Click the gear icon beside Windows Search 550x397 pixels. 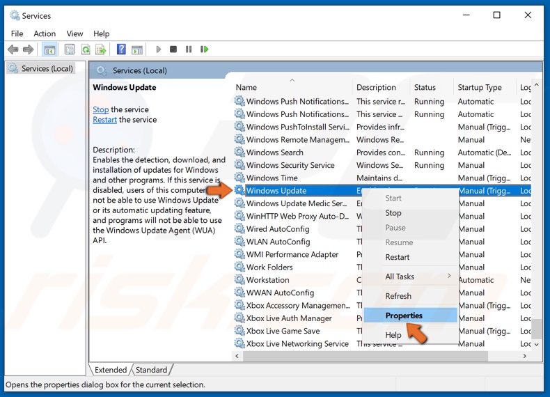pos(239,153)
